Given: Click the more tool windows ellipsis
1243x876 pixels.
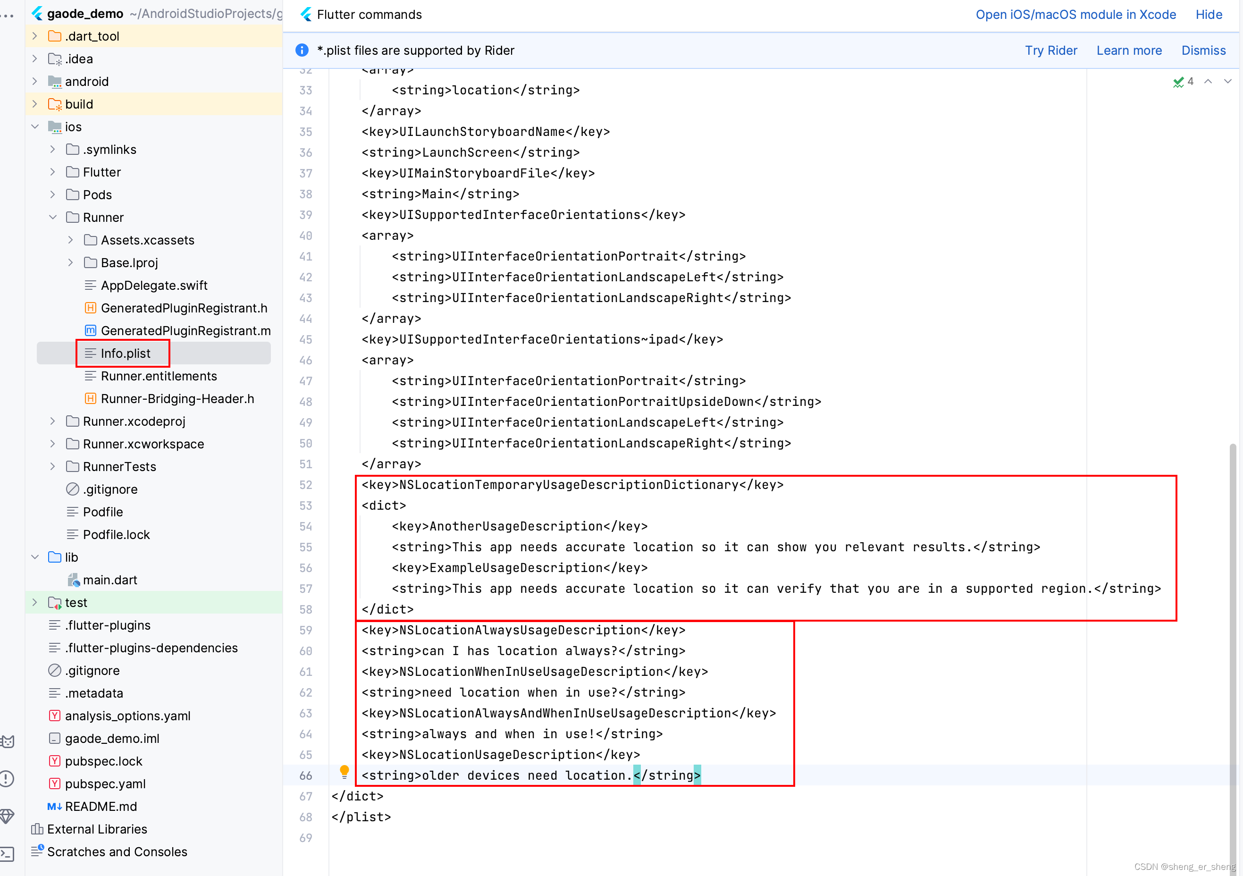Looking at the screenshot, I should pyautogui.click(x=8, y=16).
